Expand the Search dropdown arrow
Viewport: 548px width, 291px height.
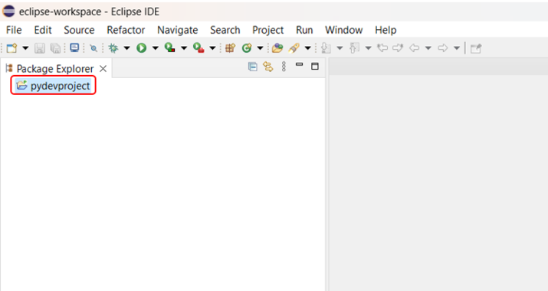308,47
